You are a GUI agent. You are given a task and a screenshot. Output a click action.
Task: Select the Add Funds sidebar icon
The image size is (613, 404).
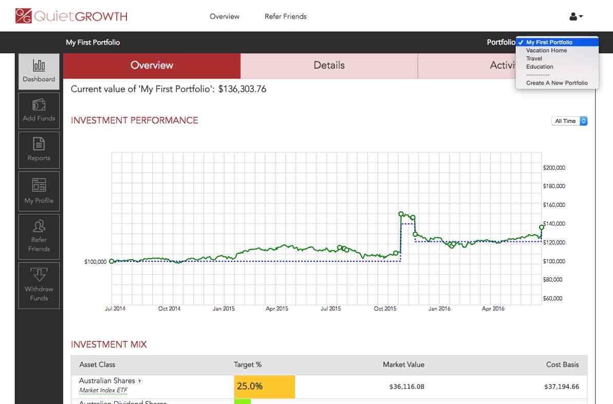(39, 110)
